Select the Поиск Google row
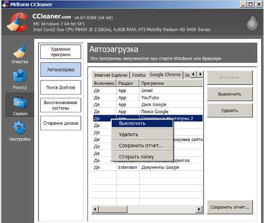This screenshot has width=264, height=223. [x=147, y=111]
